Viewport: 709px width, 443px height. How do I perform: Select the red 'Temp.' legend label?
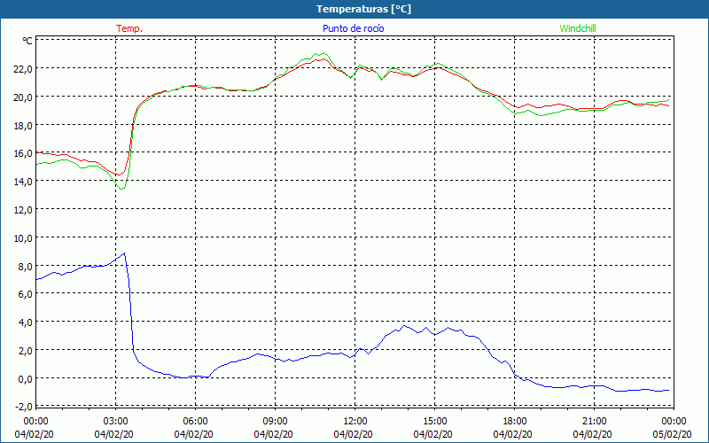pos(129,28)
